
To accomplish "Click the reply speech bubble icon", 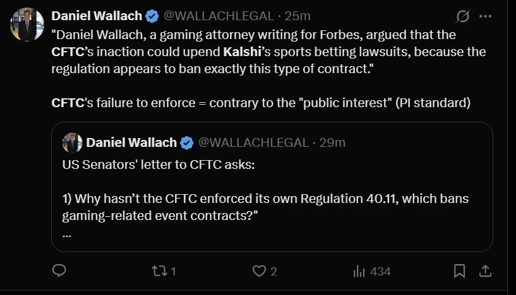I will [x=59, y=271].
